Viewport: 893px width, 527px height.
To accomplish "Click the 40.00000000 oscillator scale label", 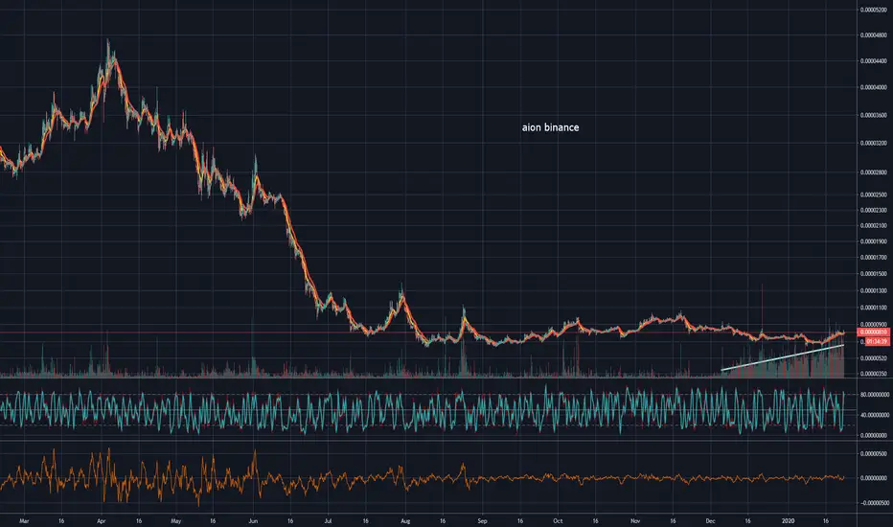I will pos(875,415).
